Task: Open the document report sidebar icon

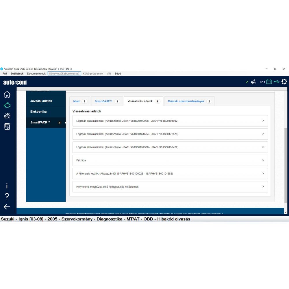Action: [x=7, y=127]
